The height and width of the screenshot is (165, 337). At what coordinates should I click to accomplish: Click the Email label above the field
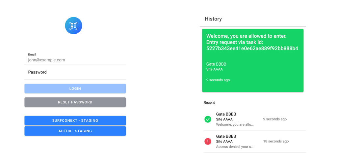32,54
